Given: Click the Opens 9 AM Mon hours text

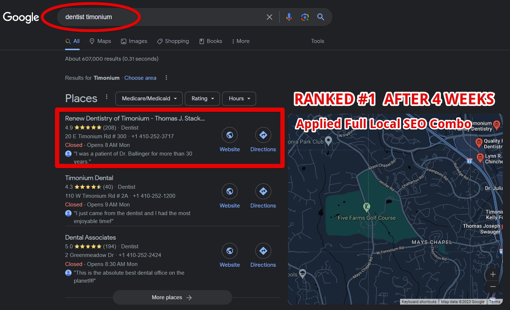Looking at the screenshot, I should [x=108, y=205].
